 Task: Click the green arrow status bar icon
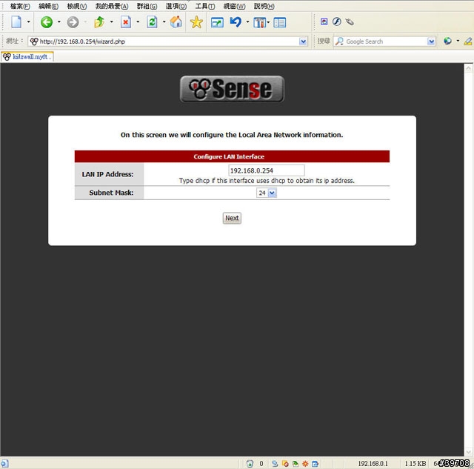(x=295, y=464)
